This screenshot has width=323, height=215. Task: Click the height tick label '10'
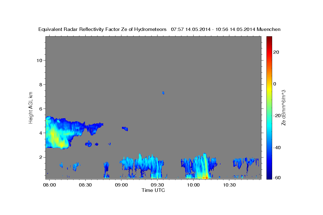40,60
